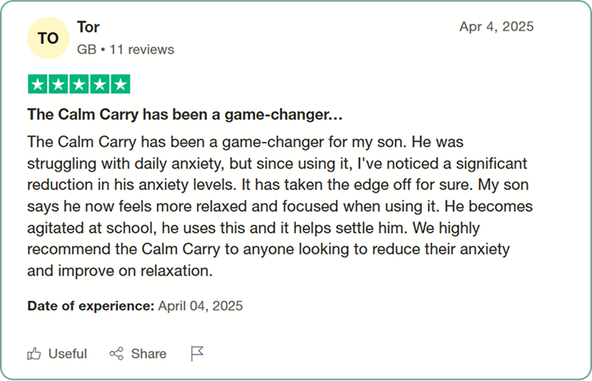Open bold review title about Calm Carry
This screenshot has width=592, height=381.
click(185, 115)
